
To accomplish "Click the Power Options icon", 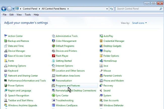I will pyautogui.click(x=6, y=86).
